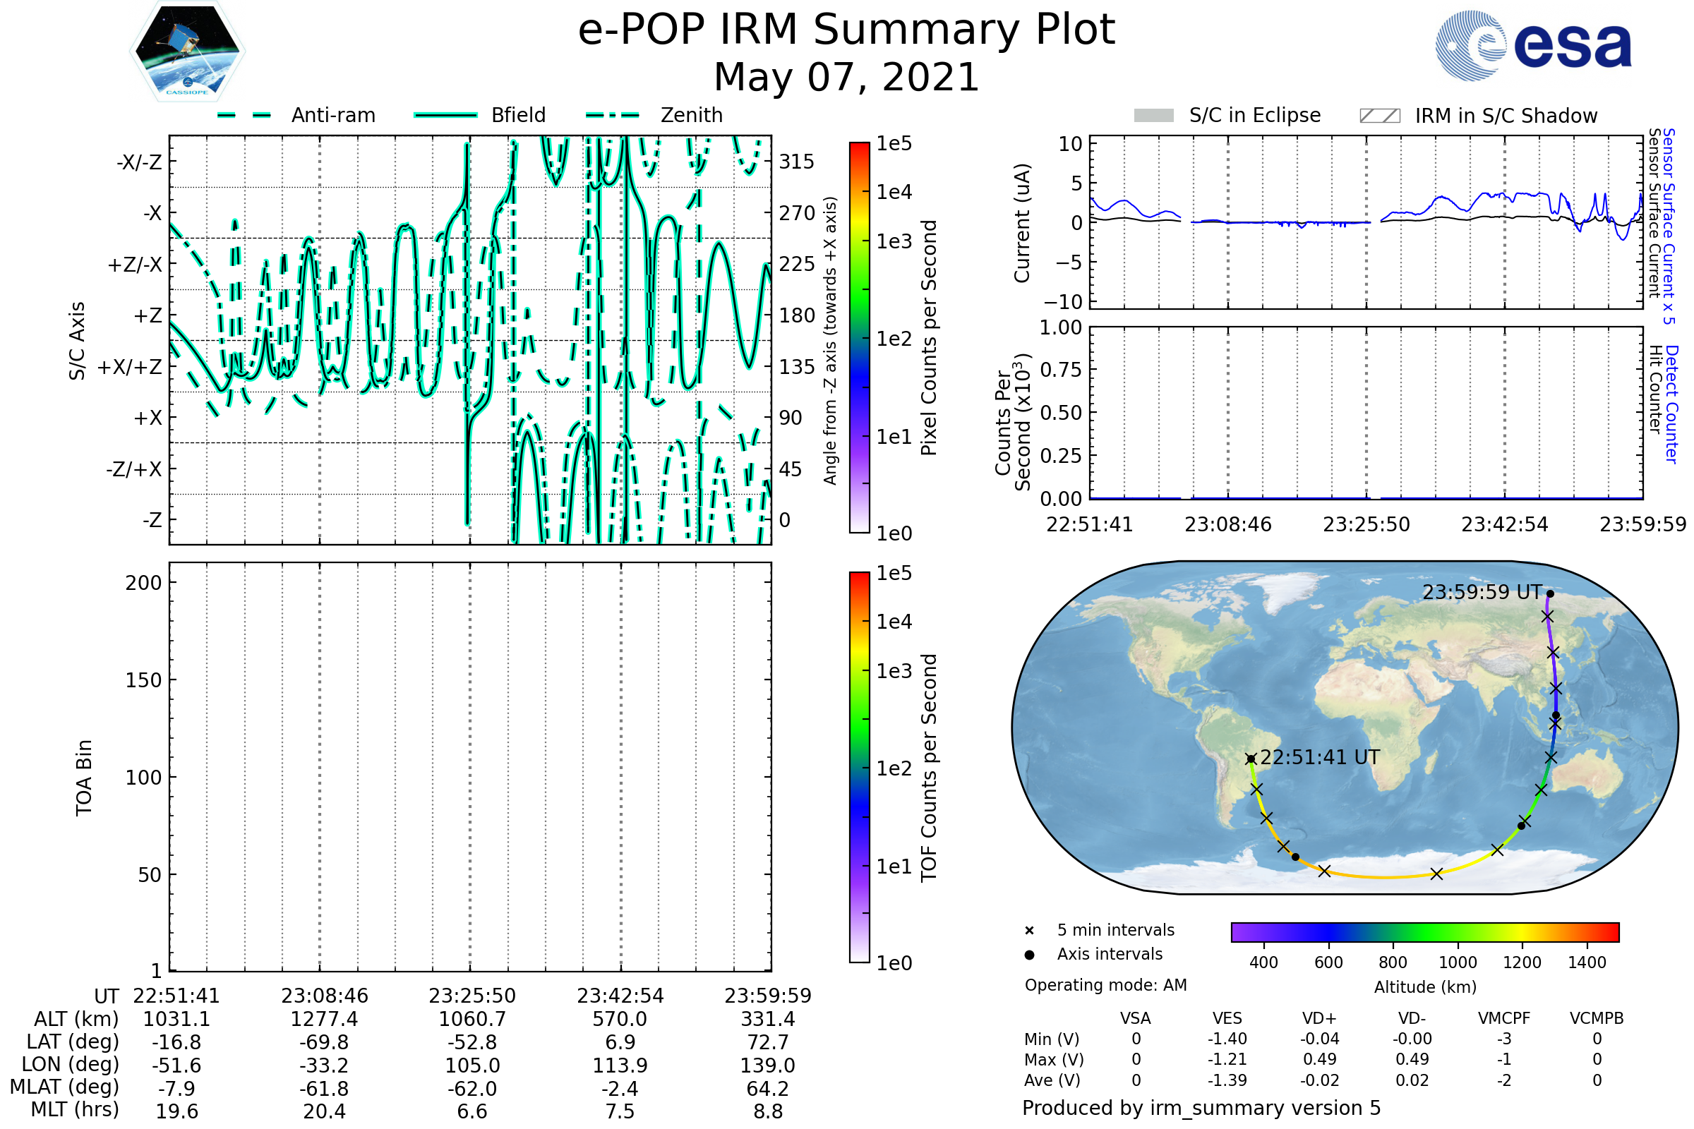Click the VMCPF voltage column header

1504,1018
